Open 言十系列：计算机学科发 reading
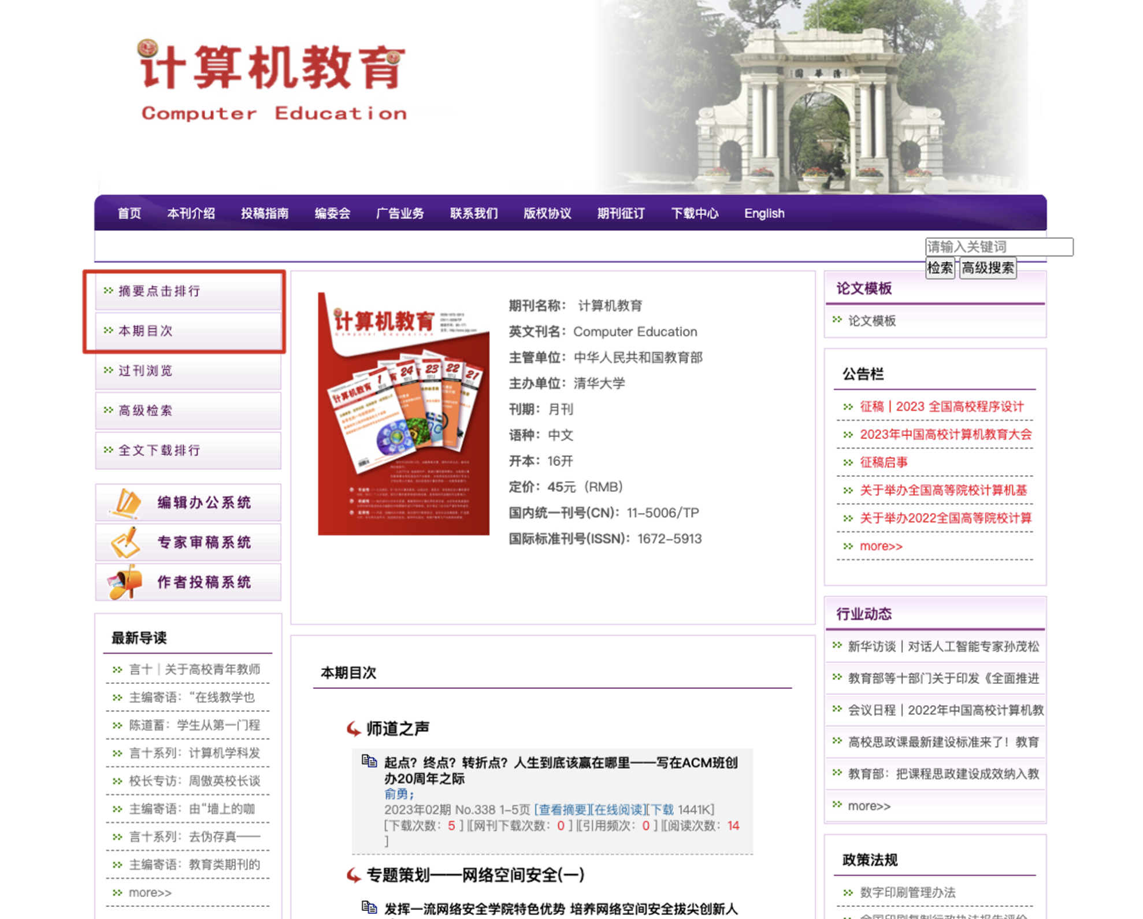Viewport: 1143px width, 919px height. tap(195, 753)
